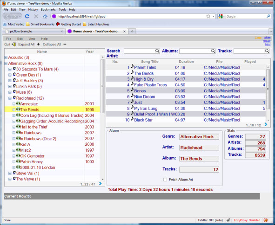Click the music note icon beside Bones
This screenshot has width=275, height=225.
click(x=132, y=90)
